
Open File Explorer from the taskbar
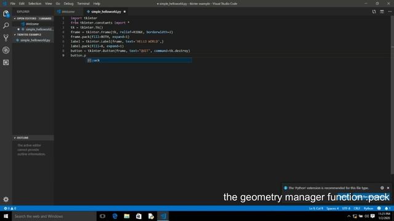coord(127,216)
